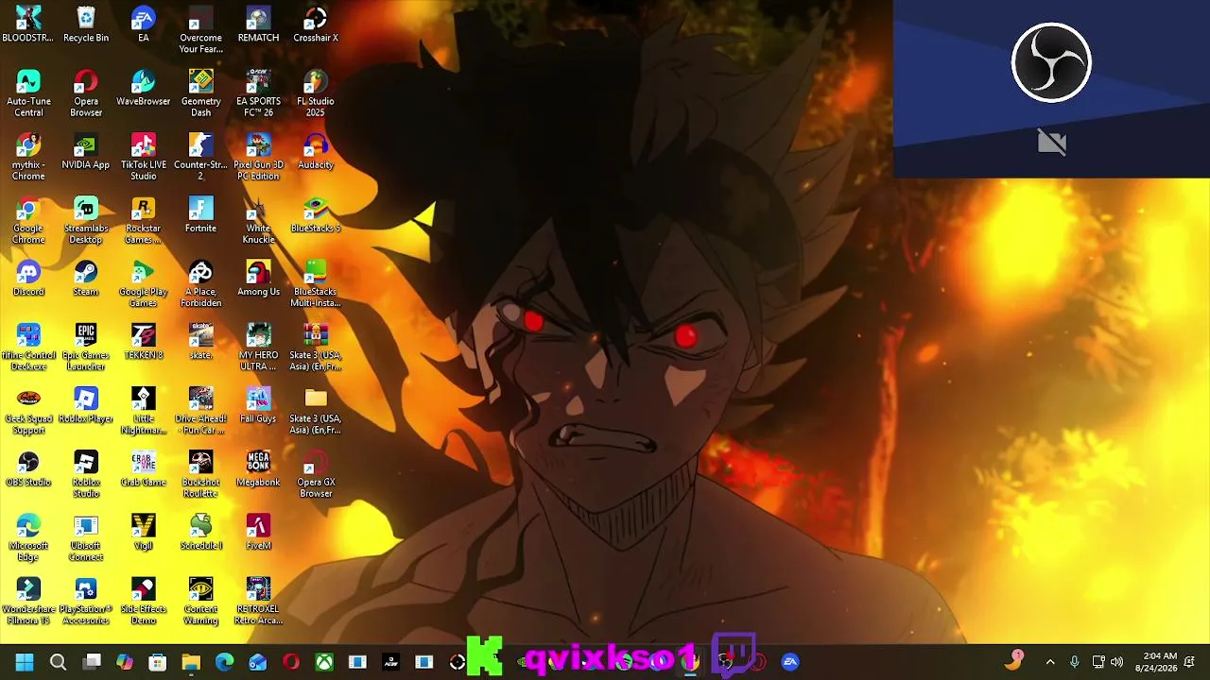Launch the EA desktop shortcut

coord(144,25)
